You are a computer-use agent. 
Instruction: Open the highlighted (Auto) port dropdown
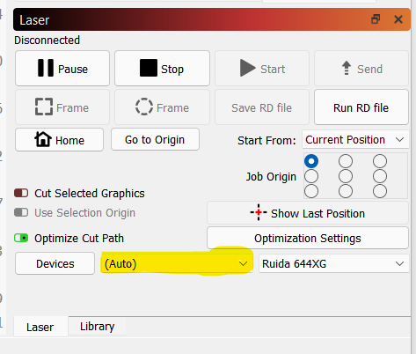tap(177, 263)
